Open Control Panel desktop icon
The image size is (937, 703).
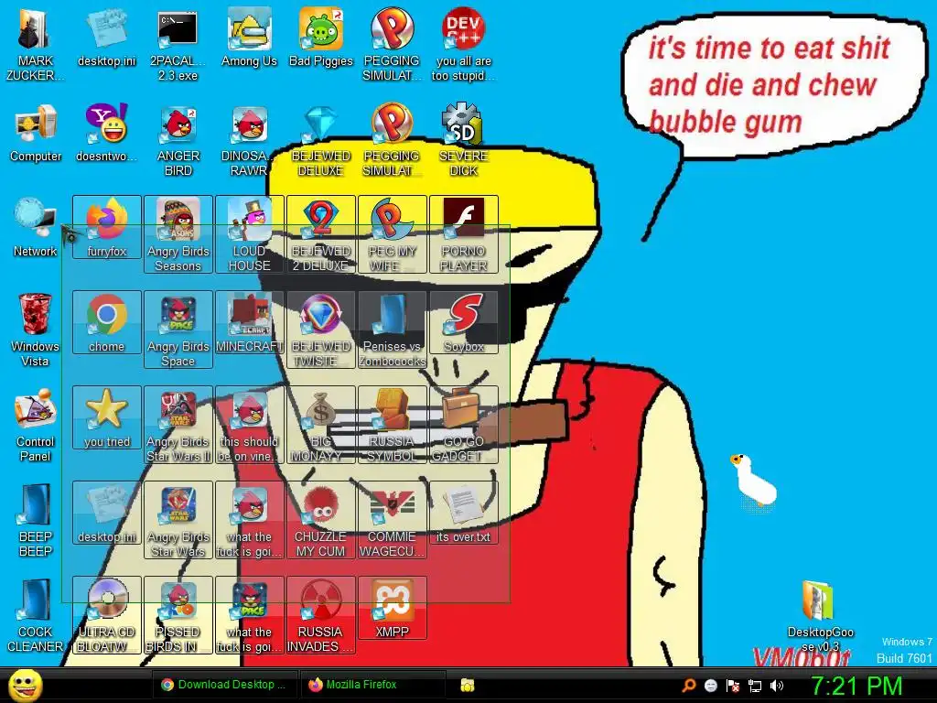35,425
